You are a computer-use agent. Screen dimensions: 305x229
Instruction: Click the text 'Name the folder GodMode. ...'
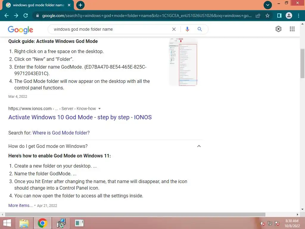45,174
